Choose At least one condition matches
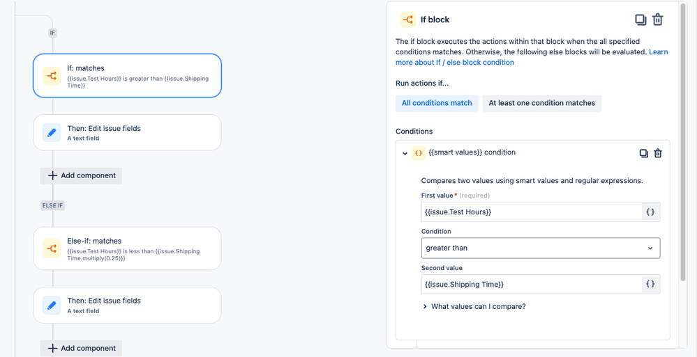The width and height of the screenshot is (697, 357). (542, 103)
